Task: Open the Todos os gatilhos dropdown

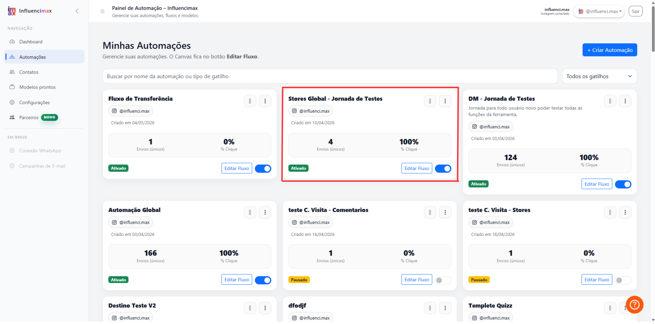Action: (x=600, y=76)
